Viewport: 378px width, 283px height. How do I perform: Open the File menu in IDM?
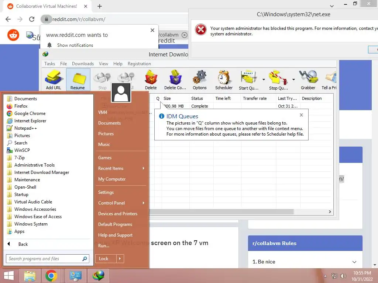63,63
